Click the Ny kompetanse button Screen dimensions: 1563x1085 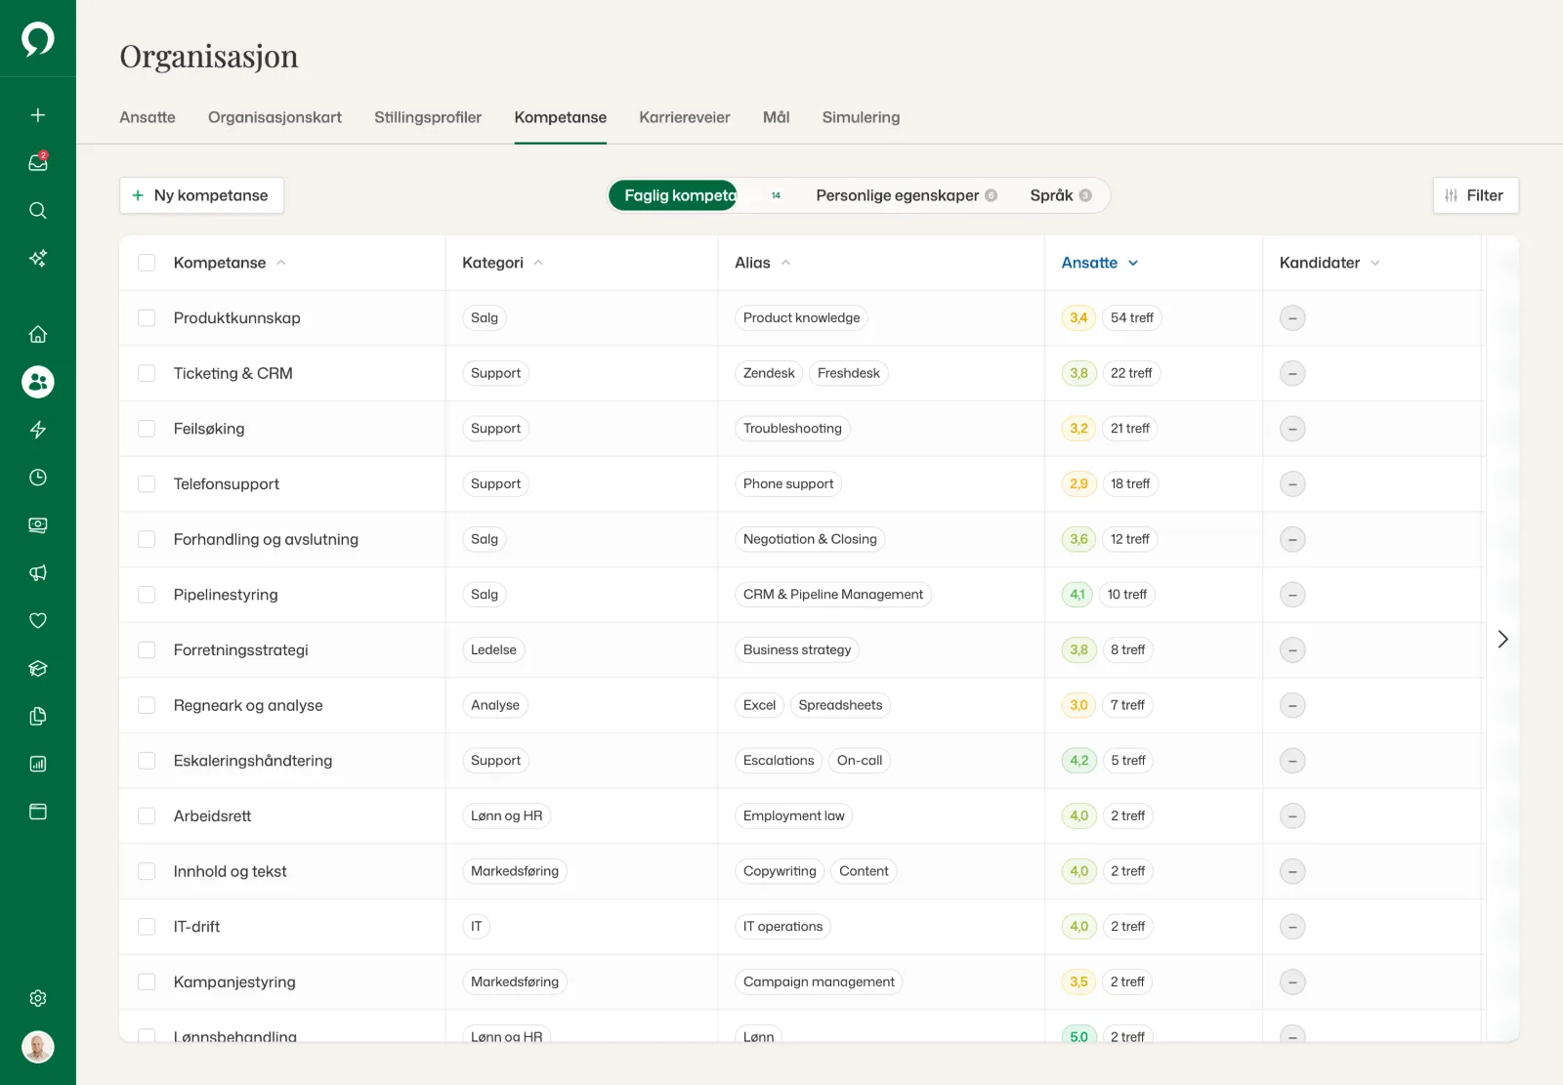[x=201, y=195]
